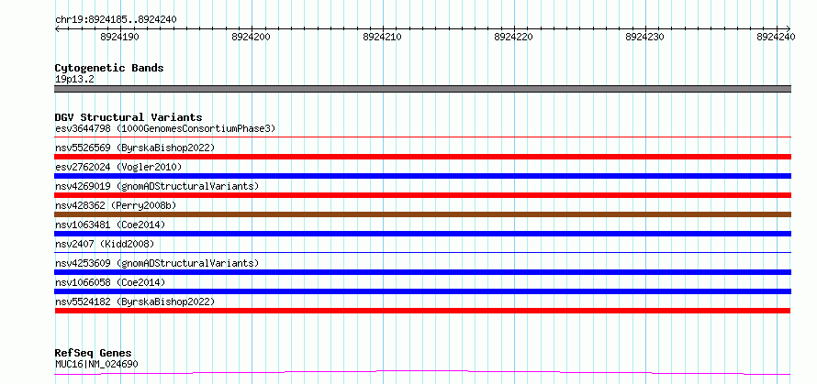Open variant nsv4269019 gnomAD label

pos(157,186)
